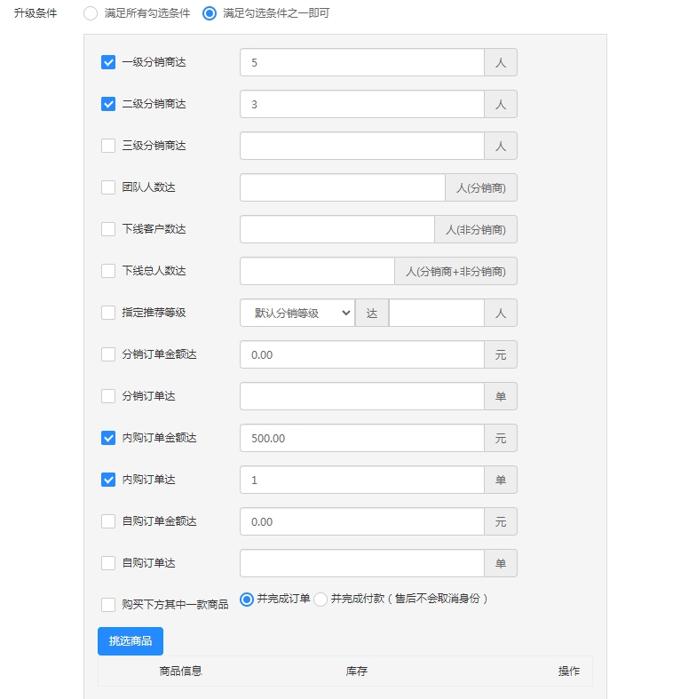This screenshot has width=673, height=699.
Task: Choose the 并完成付款 radio button
Action: (321, 600)
